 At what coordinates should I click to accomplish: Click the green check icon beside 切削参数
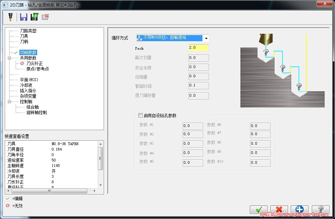[x=16, y=52]
